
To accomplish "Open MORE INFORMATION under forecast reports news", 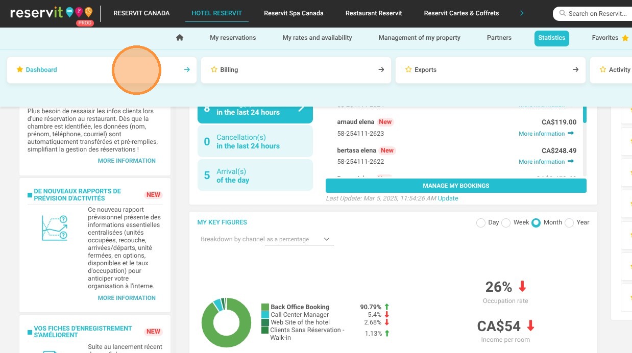I will 127,298.
